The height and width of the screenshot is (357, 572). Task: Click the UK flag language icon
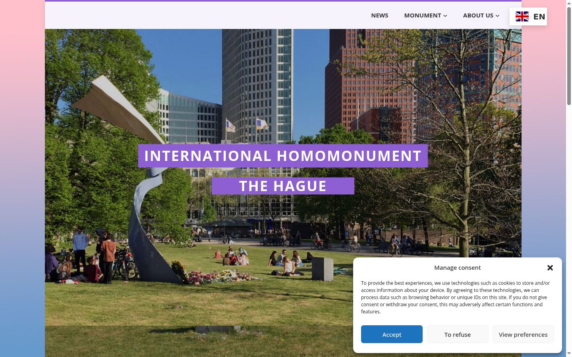(x=522, y=16)
